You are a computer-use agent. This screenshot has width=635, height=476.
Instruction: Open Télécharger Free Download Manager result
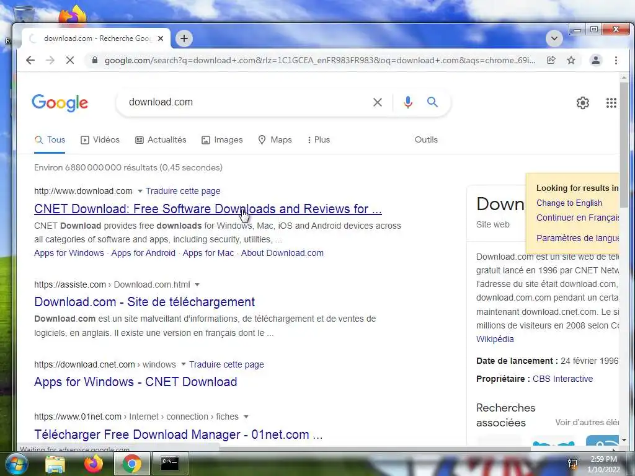pos(178,434)
